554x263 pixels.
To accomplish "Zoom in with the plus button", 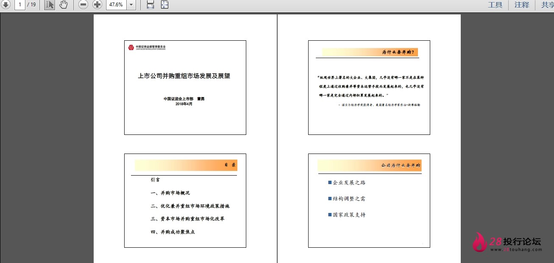I will (97, 5).
